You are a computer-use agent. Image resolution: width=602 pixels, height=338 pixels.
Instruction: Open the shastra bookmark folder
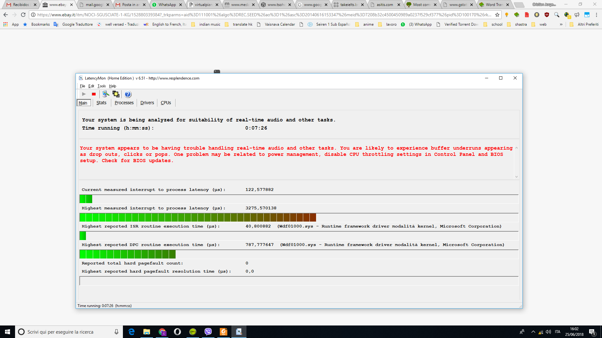tap(517, 24)
